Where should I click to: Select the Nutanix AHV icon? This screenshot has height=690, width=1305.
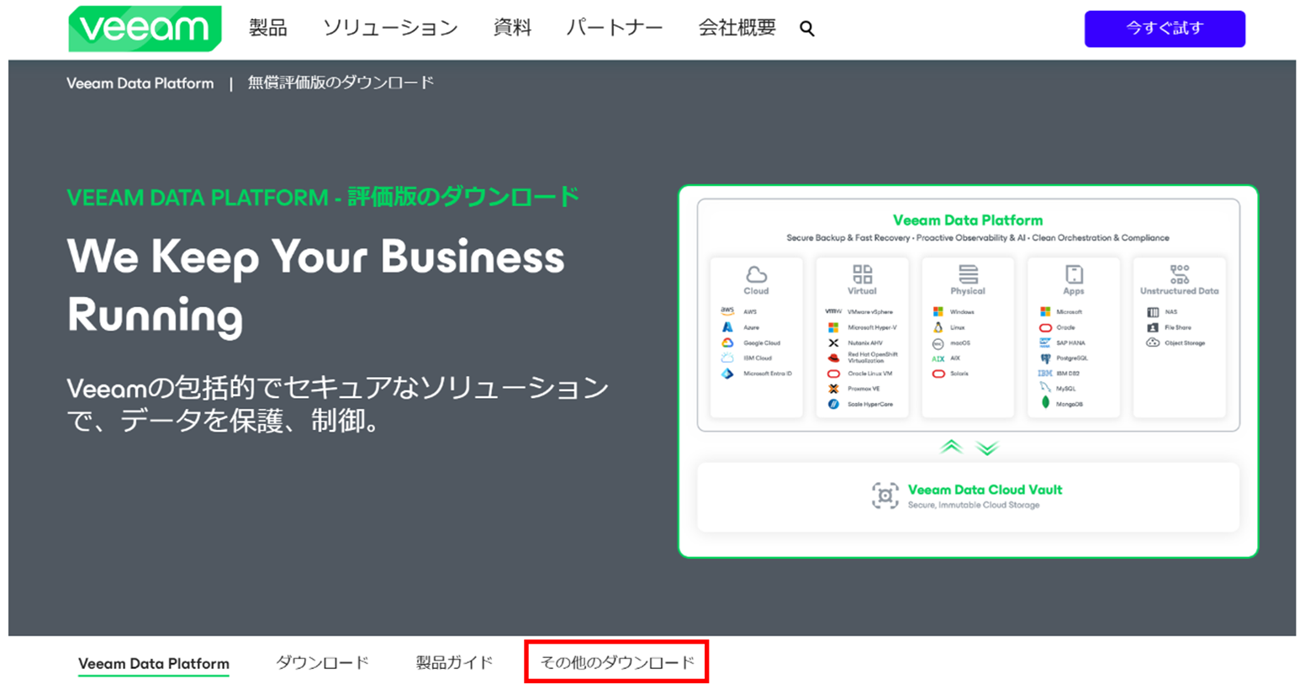tap(832, 343)
